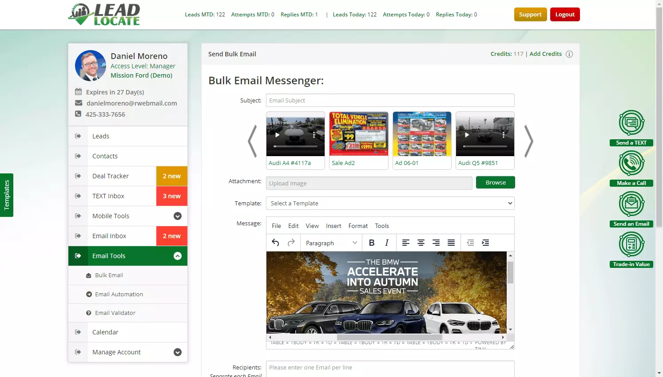Show previous media thumbnails in the carousel

tap(252, 141)
